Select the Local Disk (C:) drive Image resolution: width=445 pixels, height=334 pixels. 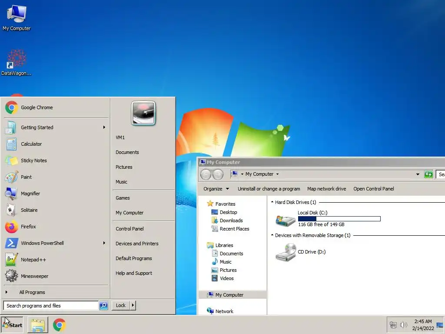(x=328, y=219)
